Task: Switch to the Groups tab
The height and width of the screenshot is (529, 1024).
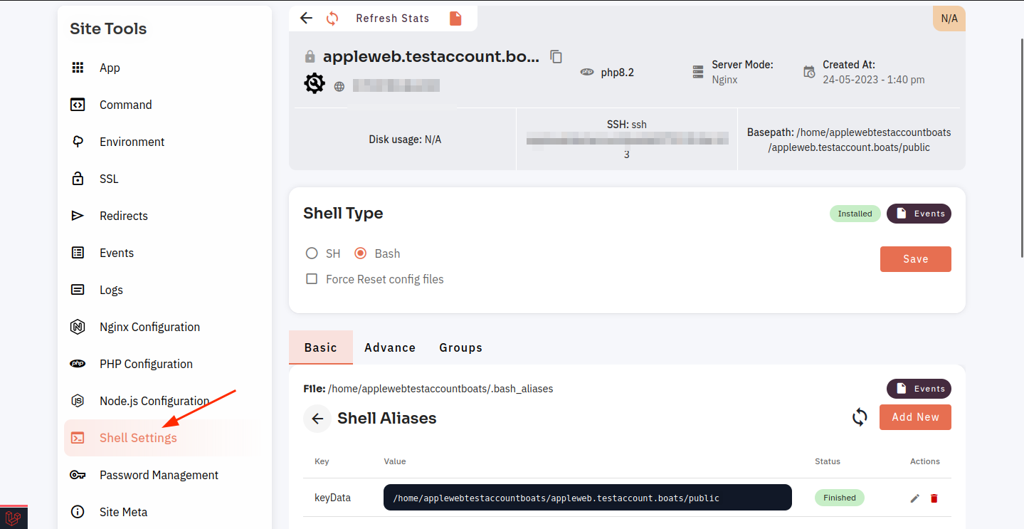Action: point(461,347)
